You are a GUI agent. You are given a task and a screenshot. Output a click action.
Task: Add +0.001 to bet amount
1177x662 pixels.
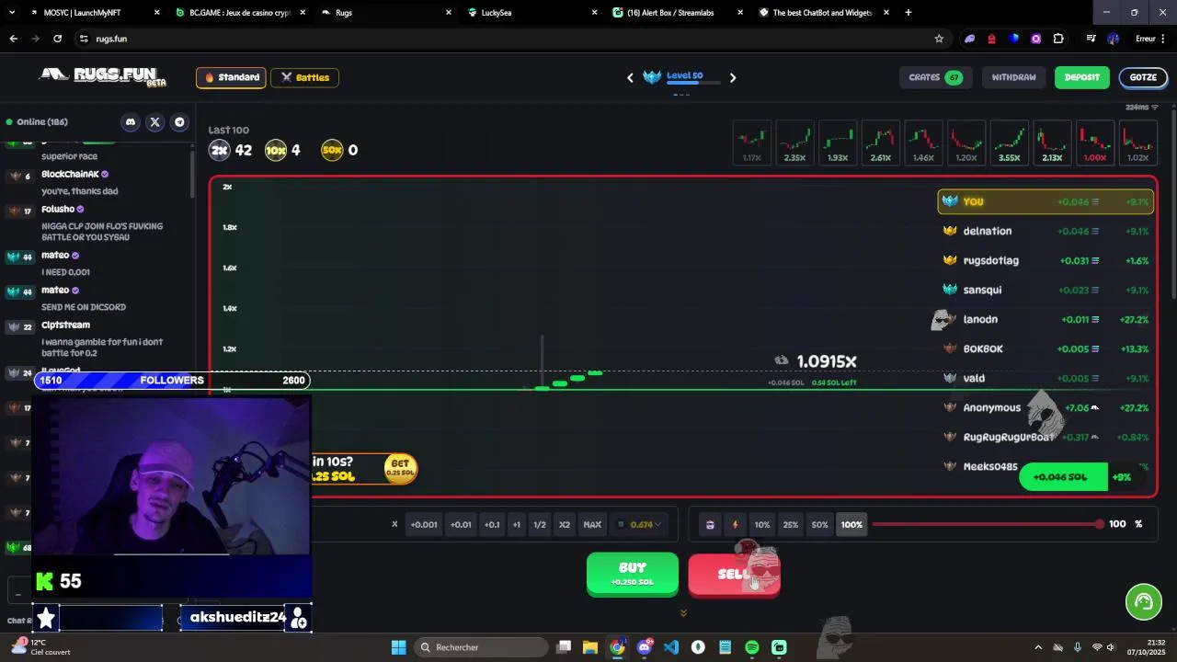tap(424, 525)
